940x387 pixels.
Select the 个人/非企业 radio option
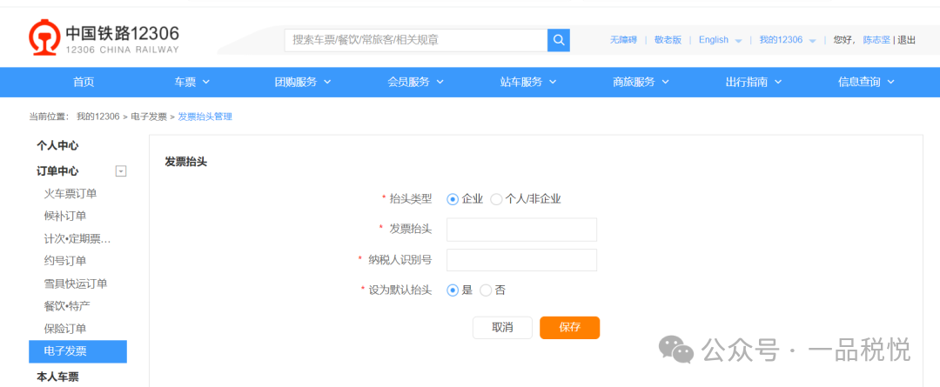(496, 199)
